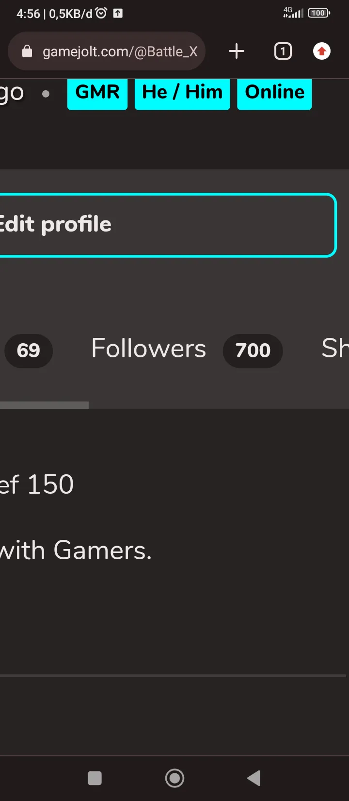The width and height of the screenshot is (349, 801).
Task: Click the Online status badge
Action: pos(274,92)
